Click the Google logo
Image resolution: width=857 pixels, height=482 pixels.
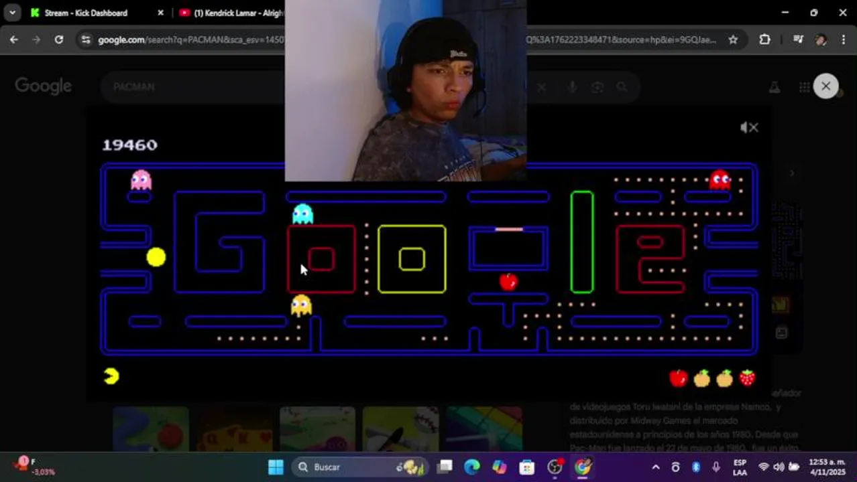(44, 86)
